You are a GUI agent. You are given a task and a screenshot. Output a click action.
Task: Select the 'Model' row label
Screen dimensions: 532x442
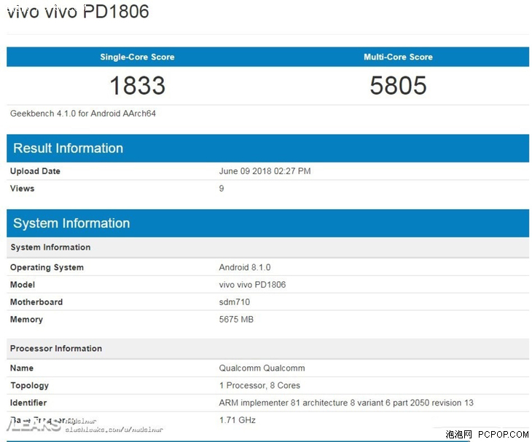[23, 285]
